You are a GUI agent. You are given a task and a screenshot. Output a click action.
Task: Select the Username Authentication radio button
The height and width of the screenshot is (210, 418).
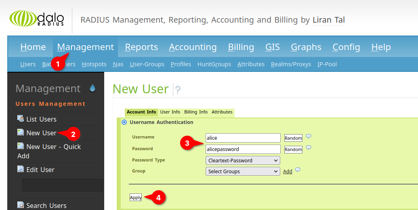pos(124,122)
